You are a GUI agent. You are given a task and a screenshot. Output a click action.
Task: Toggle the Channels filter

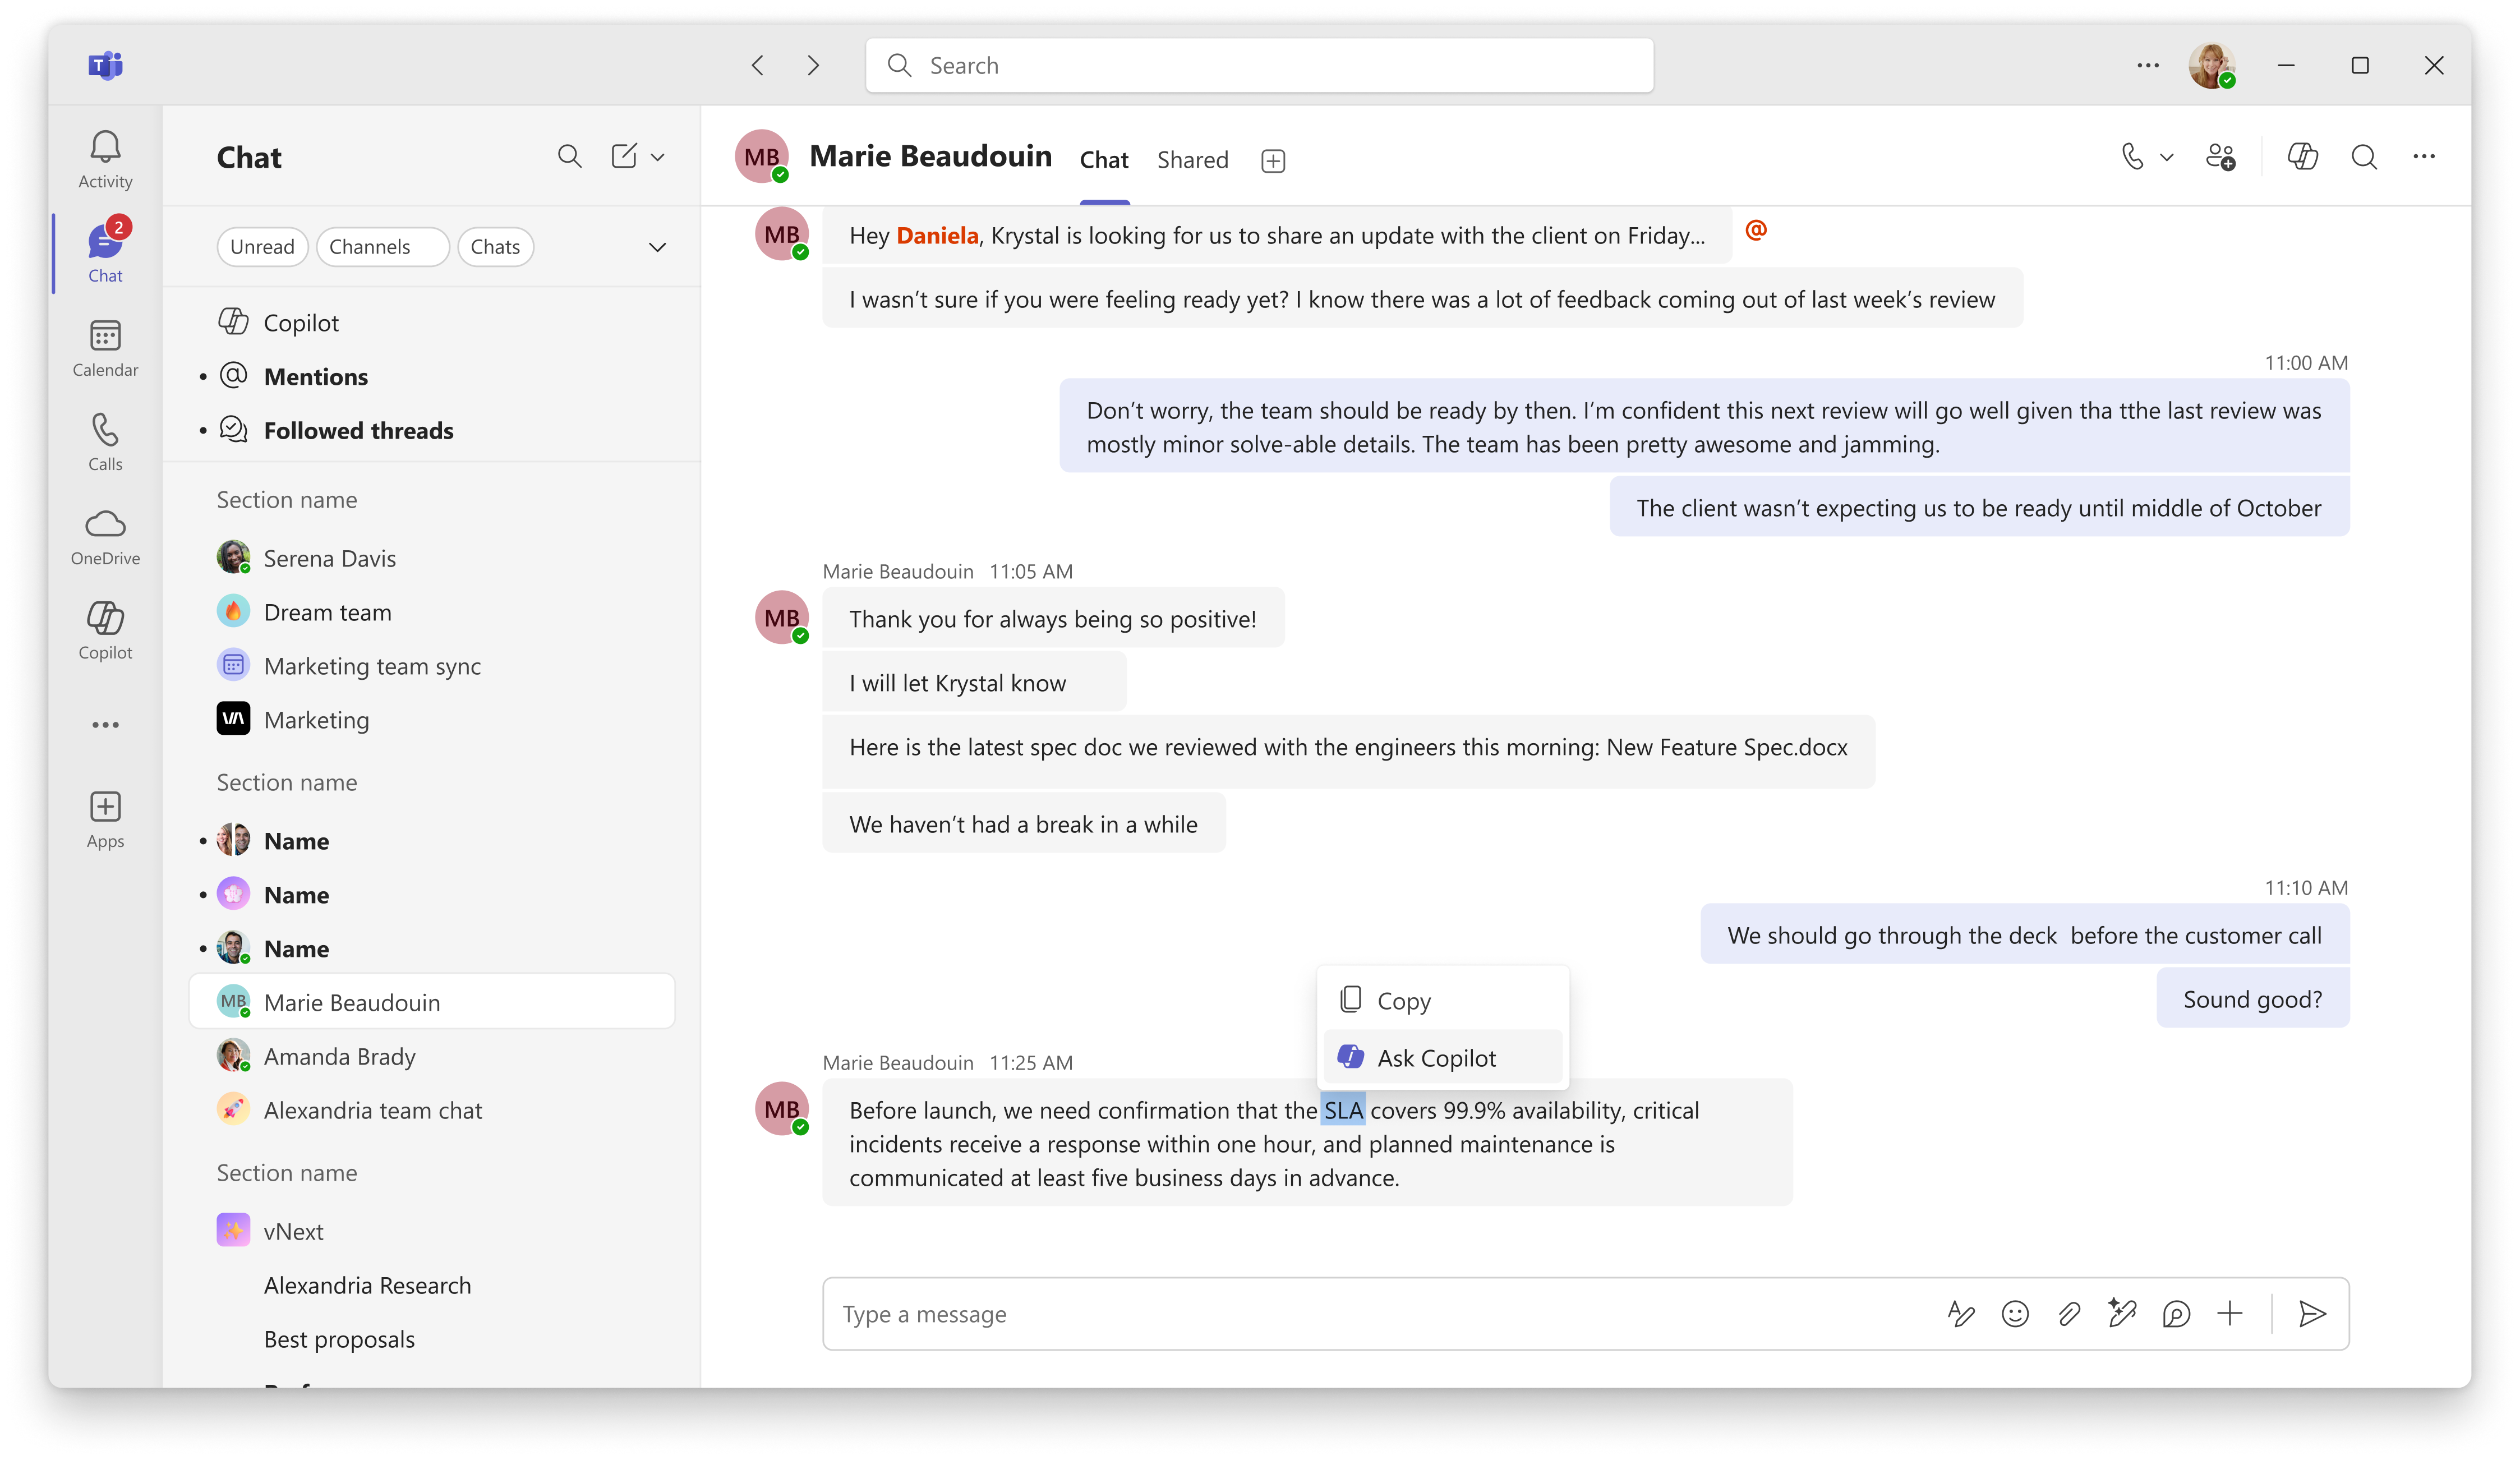(x=383, y=247)
